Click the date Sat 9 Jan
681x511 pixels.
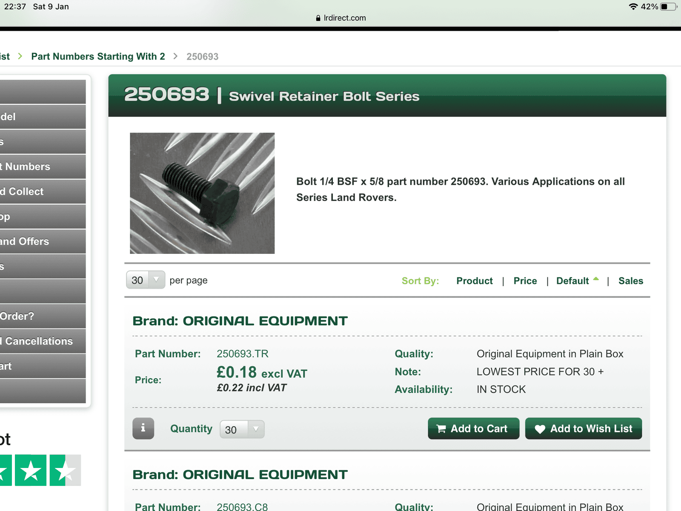point(51,6)
